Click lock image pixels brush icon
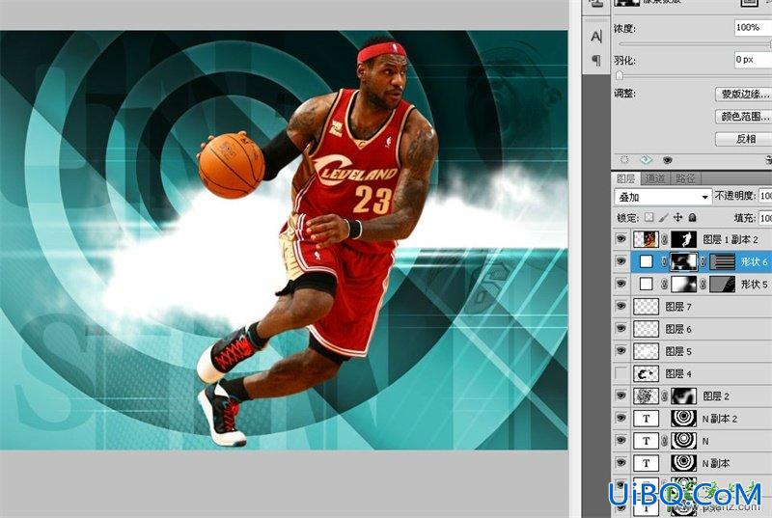The image size is (772, 518). (664, 217)
